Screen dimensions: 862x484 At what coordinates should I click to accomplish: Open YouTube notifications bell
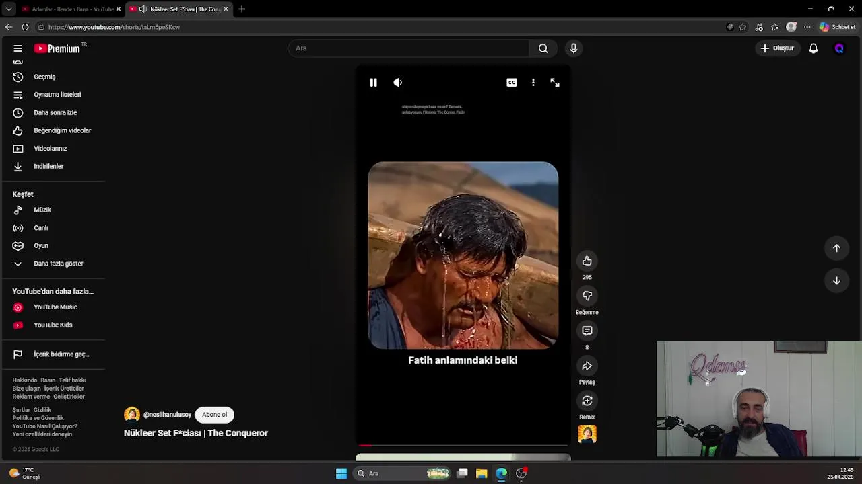[x=814, y=48]
